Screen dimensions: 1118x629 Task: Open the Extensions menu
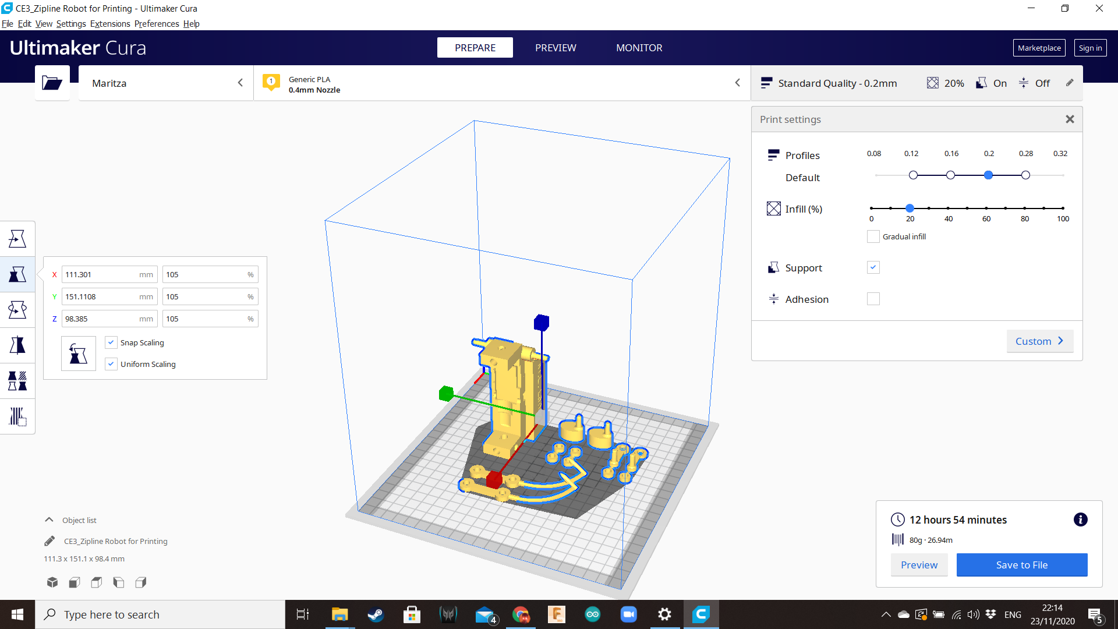109,24
